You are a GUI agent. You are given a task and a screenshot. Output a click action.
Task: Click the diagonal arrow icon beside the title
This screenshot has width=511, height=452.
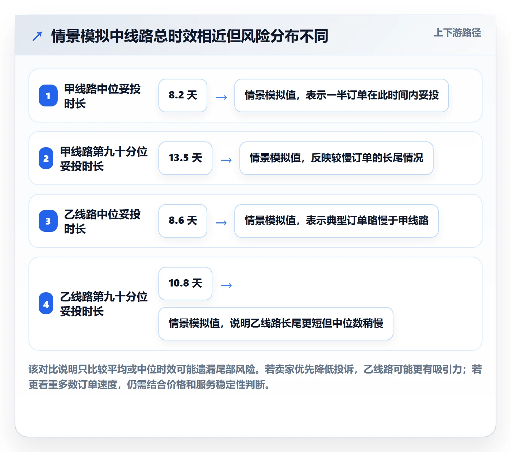[x=37, y=36]
